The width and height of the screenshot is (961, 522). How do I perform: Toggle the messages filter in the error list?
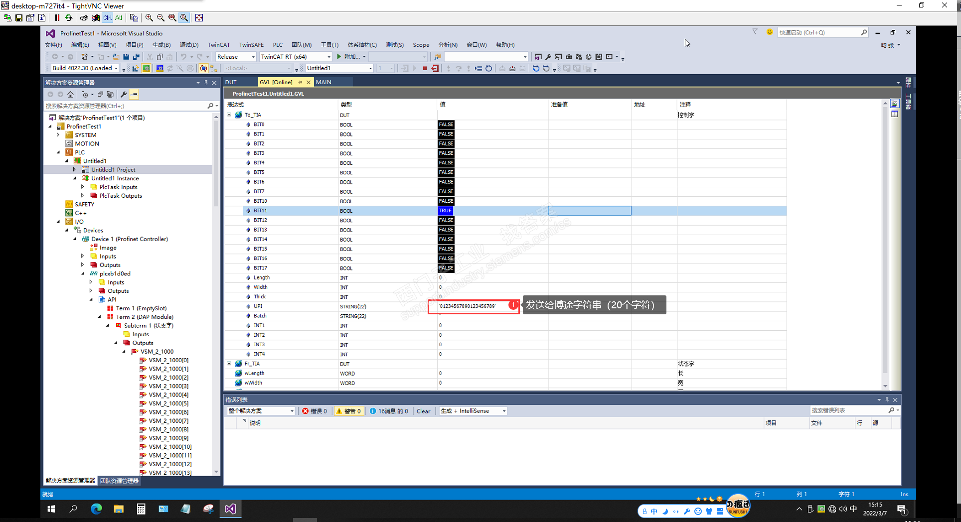pyautogui.click(x=389, y=411)
